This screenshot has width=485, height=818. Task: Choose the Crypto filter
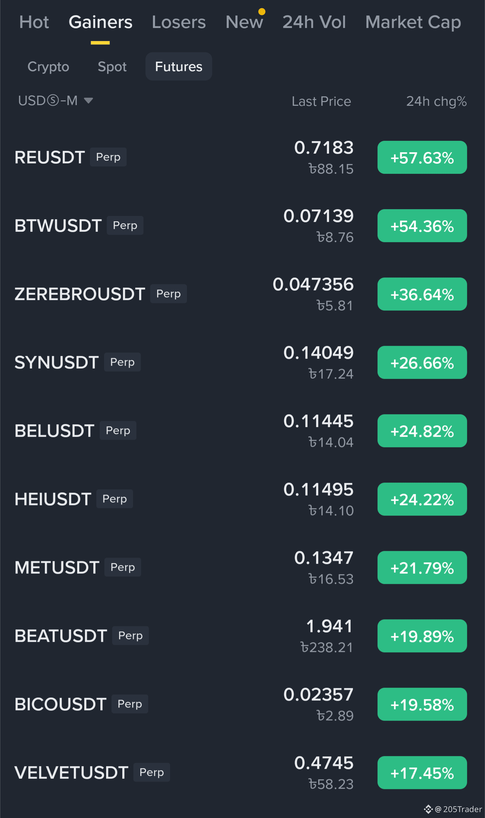(x=48, y=67)
